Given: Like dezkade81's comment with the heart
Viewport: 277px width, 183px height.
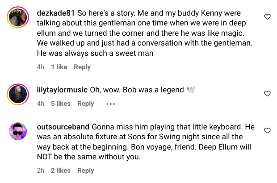Looking at the screenshot, I should pyautogui.click(x=267, y=17).
